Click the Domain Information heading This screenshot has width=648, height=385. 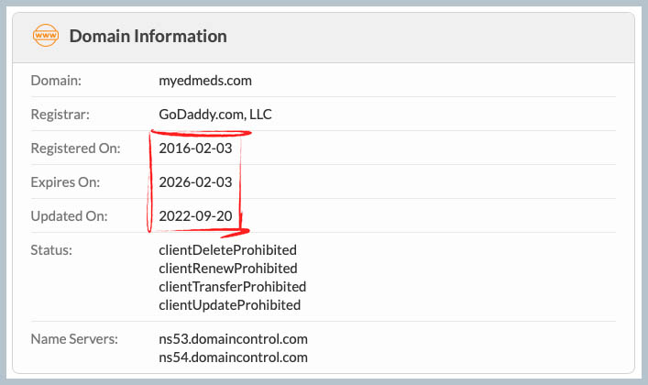(x=148, y=37)
